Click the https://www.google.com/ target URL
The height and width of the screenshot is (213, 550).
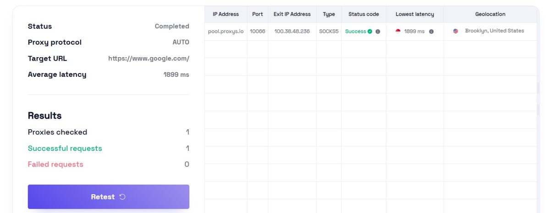coord(148,59)
